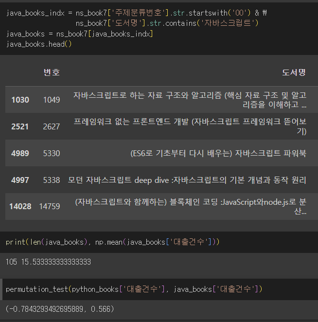
Task: Click the cell value 1049
Action: [52, 100]
